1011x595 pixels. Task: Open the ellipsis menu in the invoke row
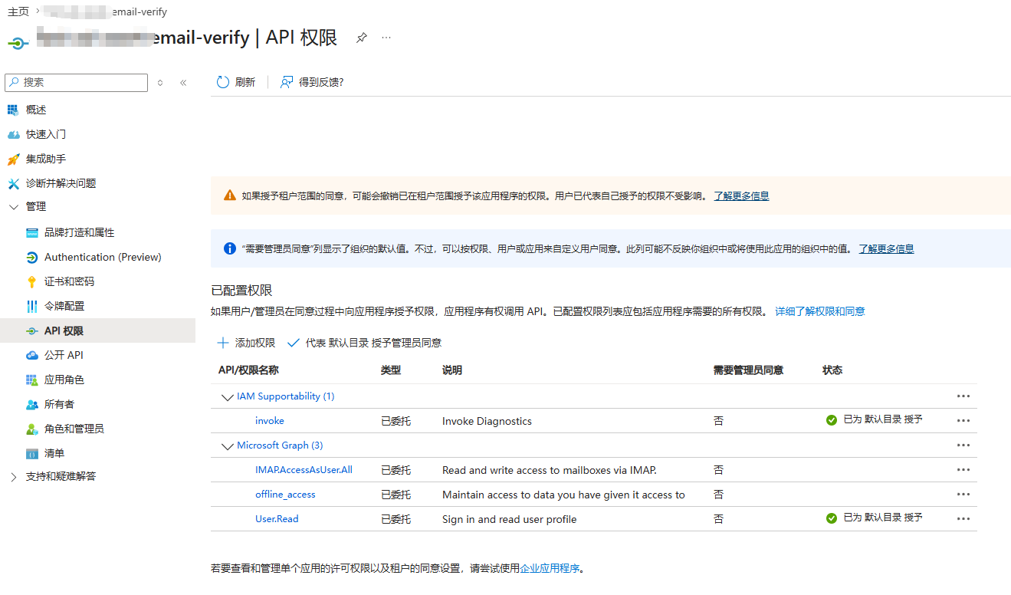(x=963, y=421)
